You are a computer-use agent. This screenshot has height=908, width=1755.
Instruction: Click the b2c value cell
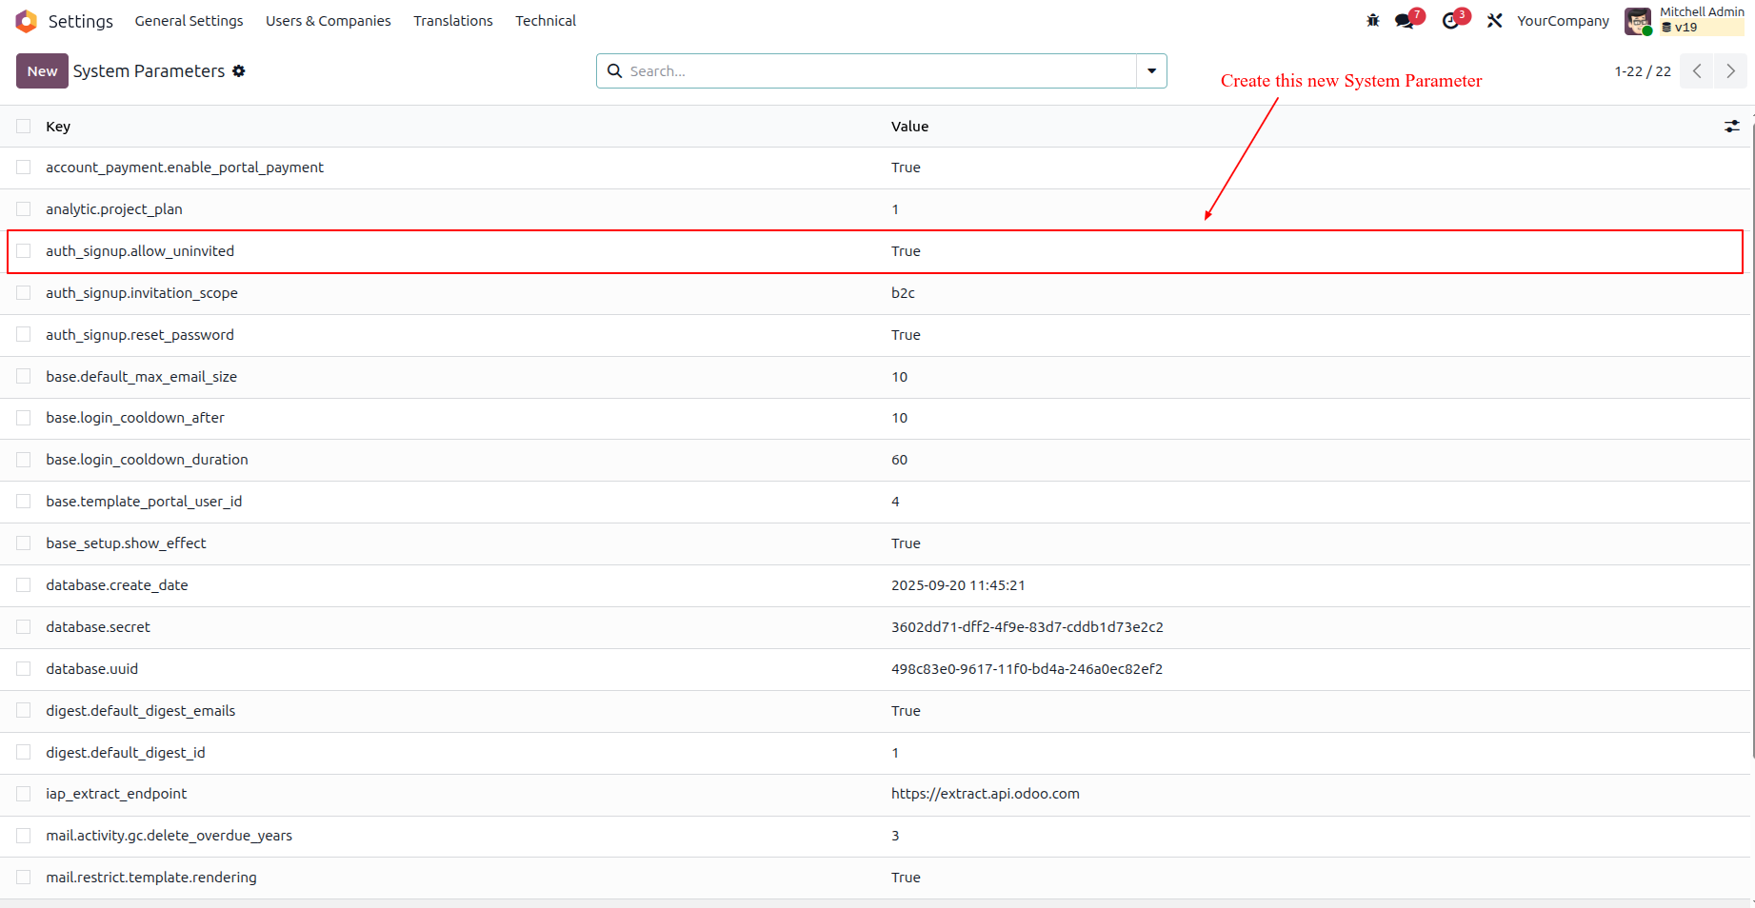click(x=903, y=293)
